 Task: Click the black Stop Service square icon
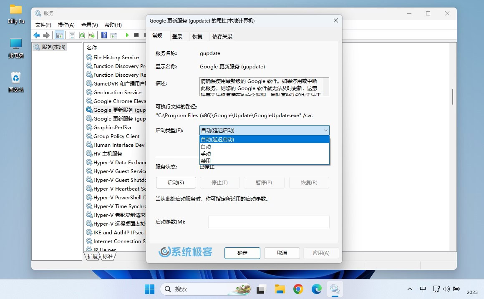click(x=136, y=35)
